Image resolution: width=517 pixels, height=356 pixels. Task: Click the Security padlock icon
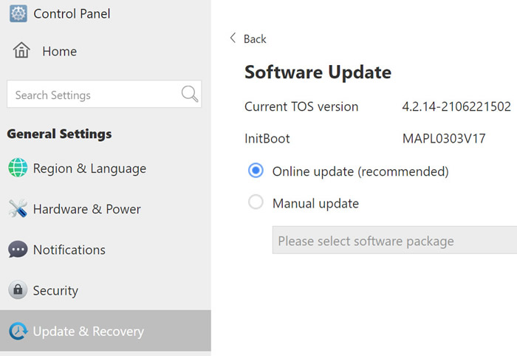(x=18, y=290)
